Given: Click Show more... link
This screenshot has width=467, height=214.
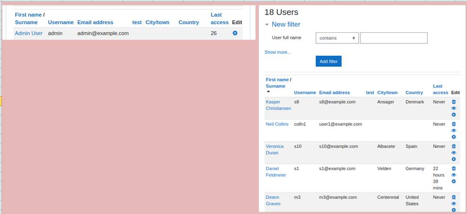Looking at the screenshot, I should [x=278, y=52].
